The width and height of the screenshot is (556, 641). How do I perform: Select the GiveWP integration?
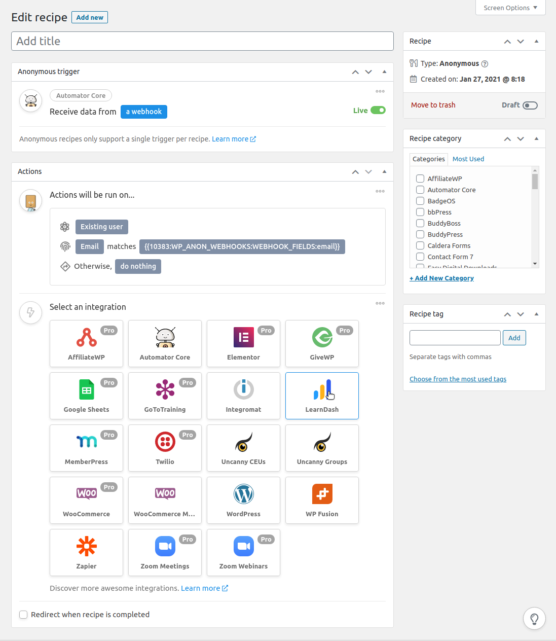pos(322,343)
